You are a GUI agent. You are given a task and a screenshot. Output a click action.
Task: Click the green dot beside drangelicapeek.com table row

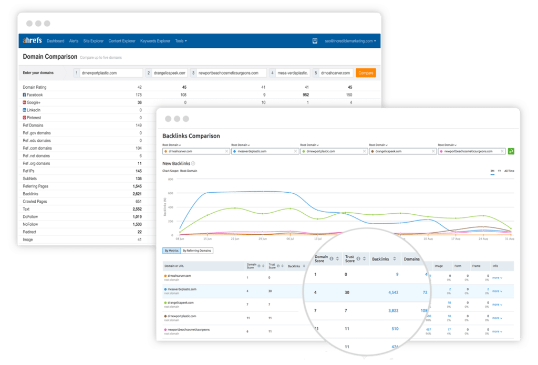[x=165, y=303]
